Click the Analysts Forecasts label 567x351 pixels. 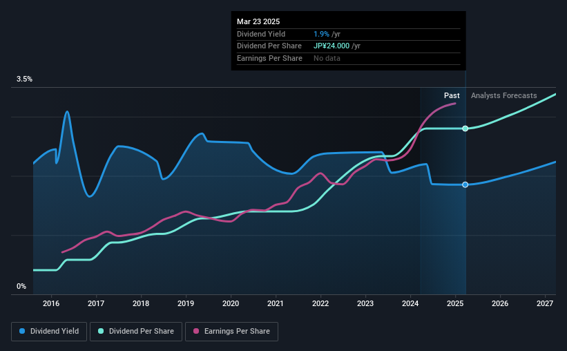pos(503,95)
